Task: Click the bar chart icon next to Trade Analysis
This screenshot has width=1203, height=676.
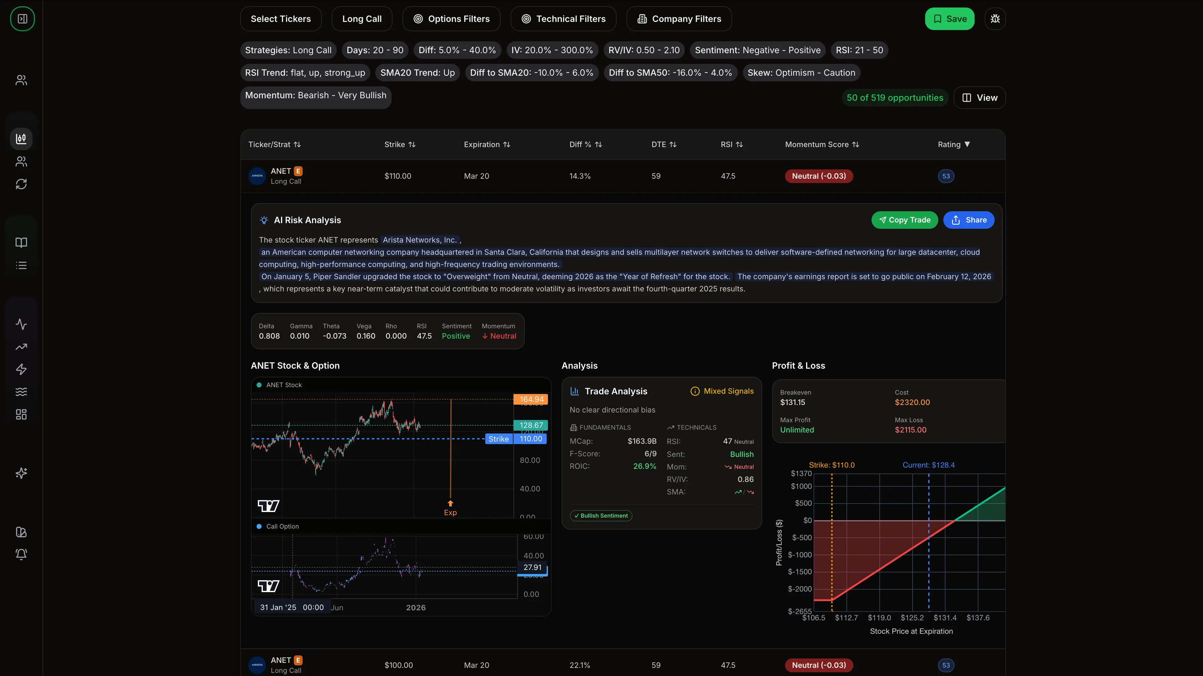Action: pyautogui.click(x=575, y=391)
